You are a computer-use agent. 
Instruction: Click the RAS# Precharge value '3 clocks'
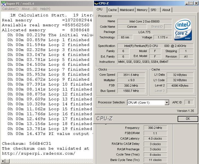tap(155, 149)
